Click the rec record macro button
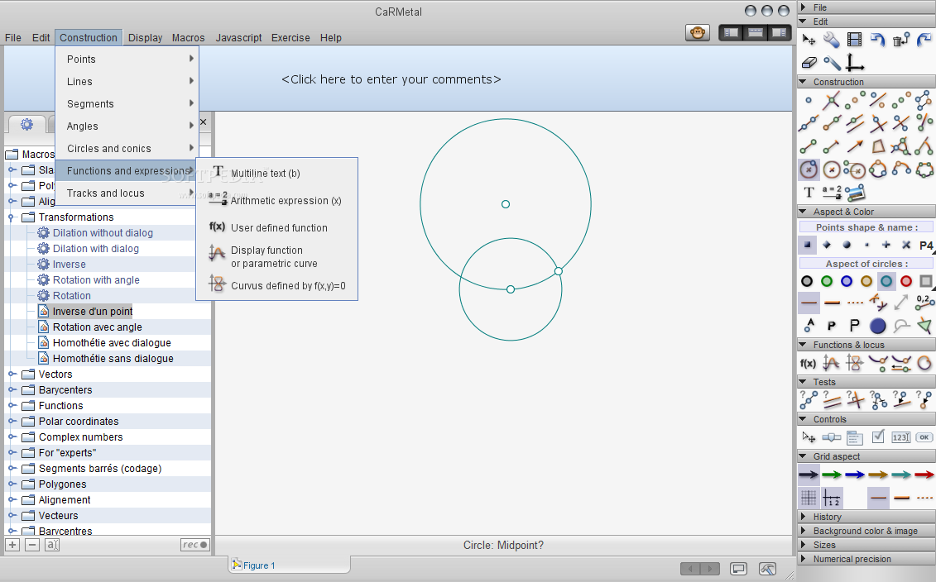 pyautogui.click(x=195, y=545)
